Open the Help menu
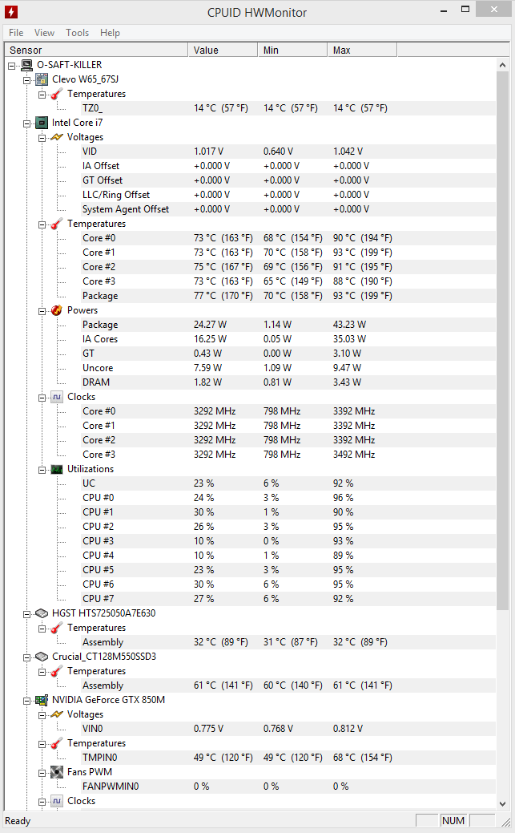This screenshot has width=515, height=833. [110, 32]
